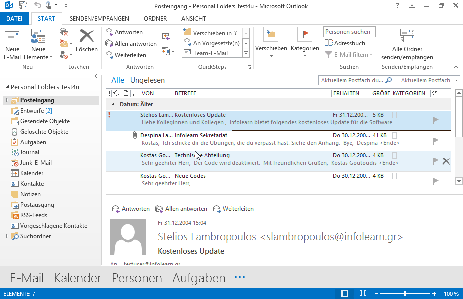Flag the Technische Abteilung message
Image resolution: width=463 pixels, height=299 pixels.
click(x=435, y=161)
